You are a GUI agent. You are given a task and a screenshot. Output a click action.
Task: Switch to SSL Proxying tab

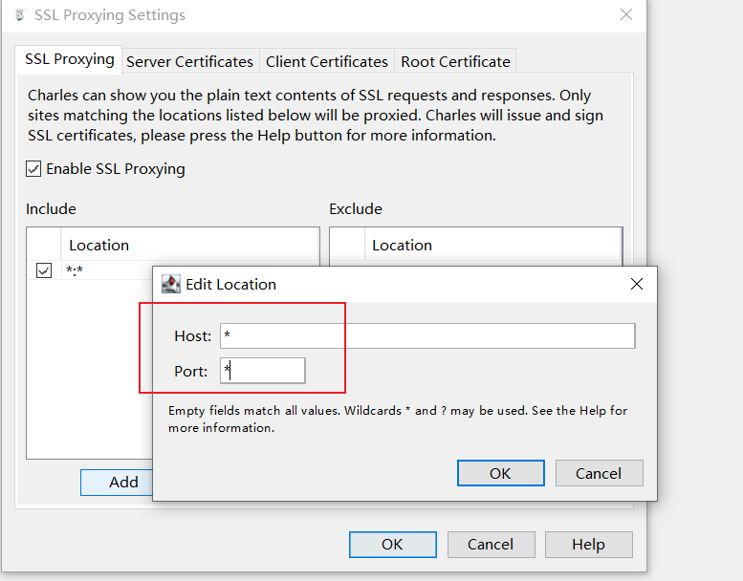(x=69, y=59)
